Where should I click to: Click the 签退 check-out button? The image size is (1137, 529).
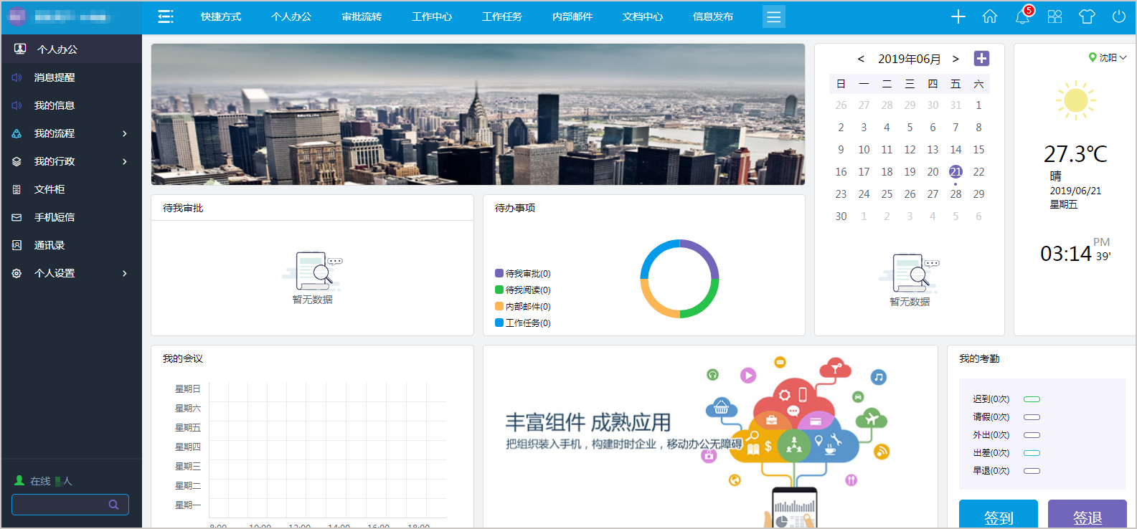(x=1088, y=515)
